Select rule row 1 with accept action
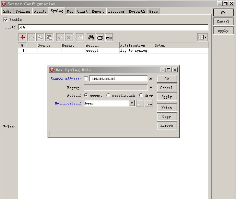The height and width of the screenshot is (199, 236). [x=113, y=50]
